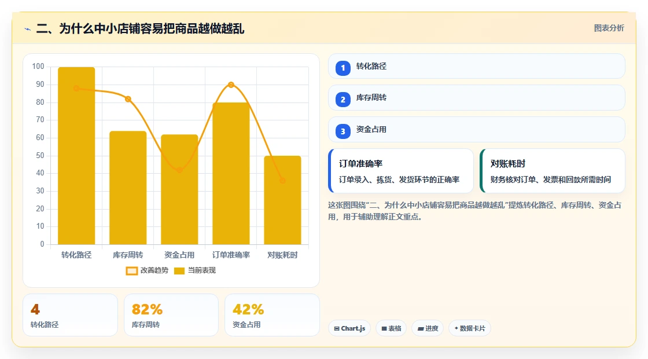Screen dimensions: 648x359
Task: Click the 对账耗时 x-axis label
Action: (x=282, y=255)
